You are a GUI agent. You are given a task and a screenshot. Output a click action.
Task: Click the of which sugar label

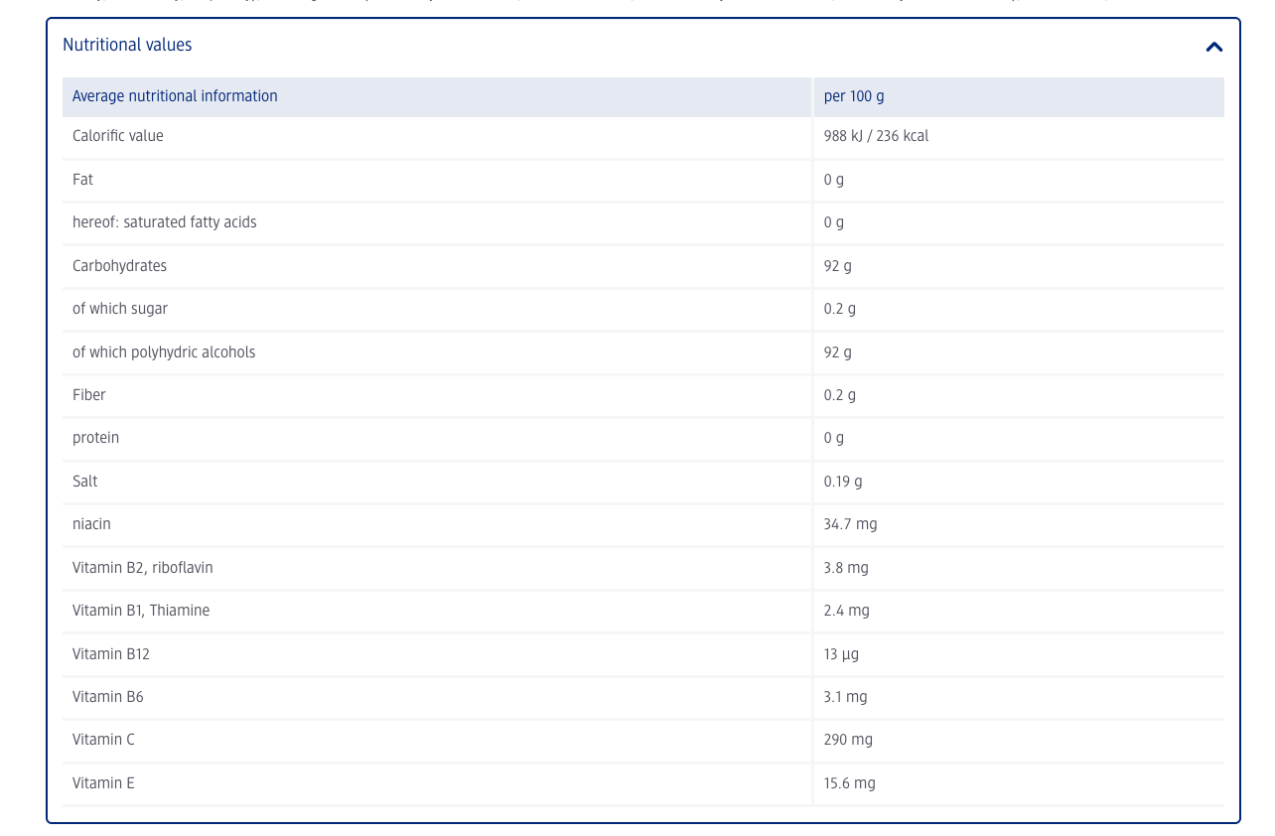pos(120,309)
